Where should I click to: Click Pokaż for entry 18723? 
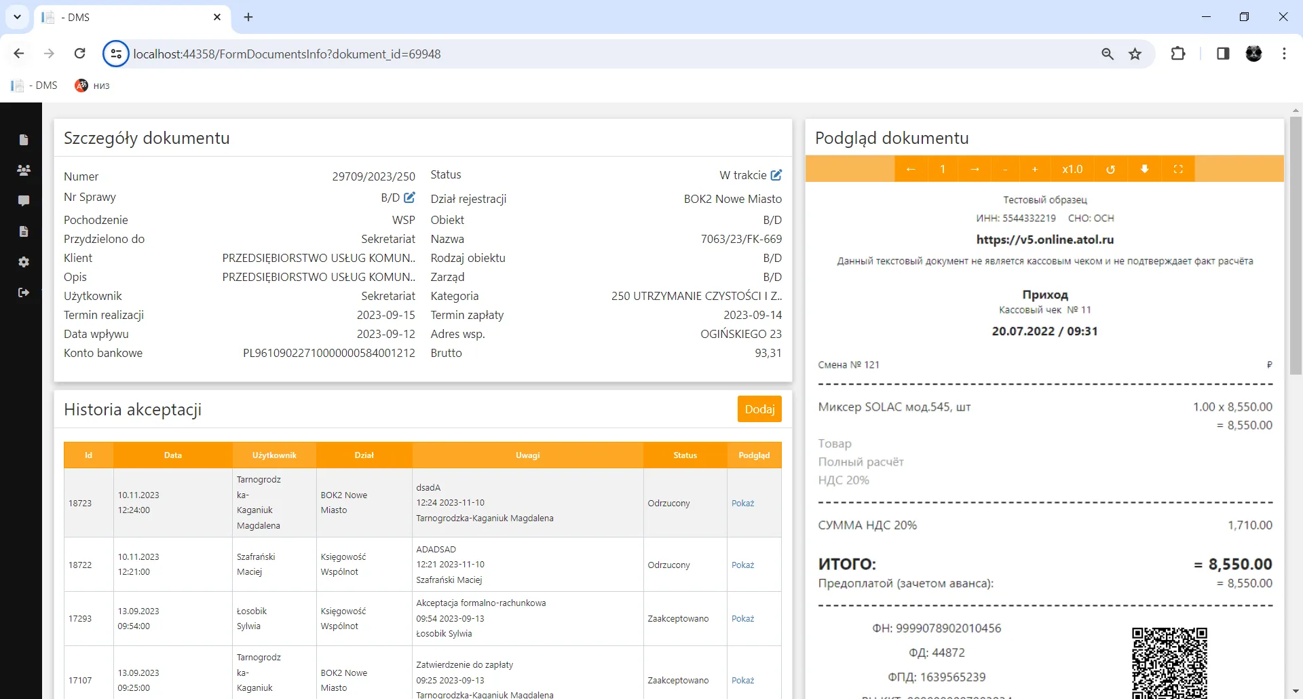click(x=742, y=503)
